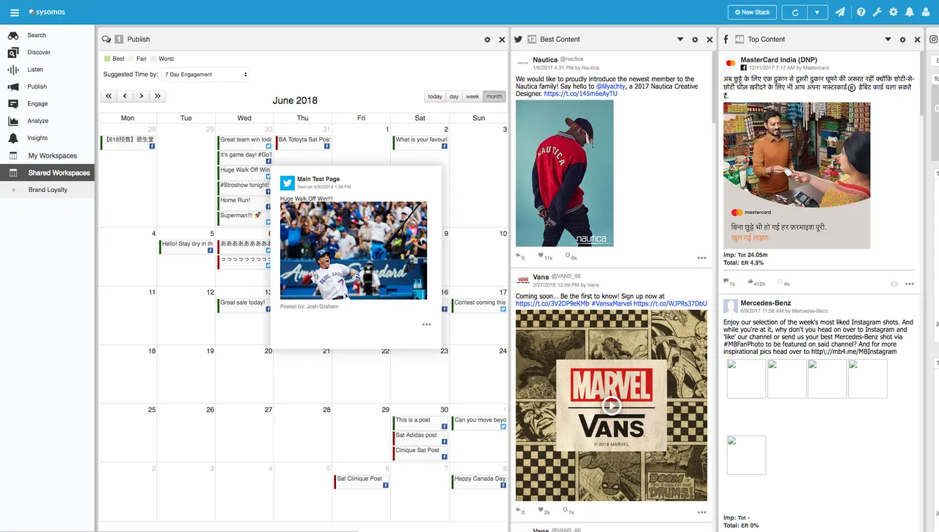
Task: Go to next month arrow
Action: [141, 96]
